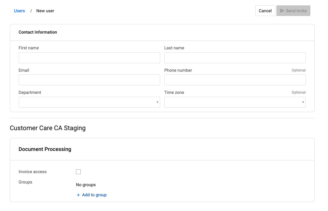Click the Send invite button
Screen dimensions: 328x211
tap(293, 11)
